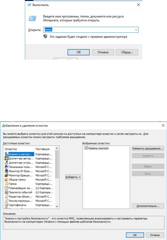Open Изменить расширения... button
Viewport: 167px width, 240px height.
tap(148, 148)
